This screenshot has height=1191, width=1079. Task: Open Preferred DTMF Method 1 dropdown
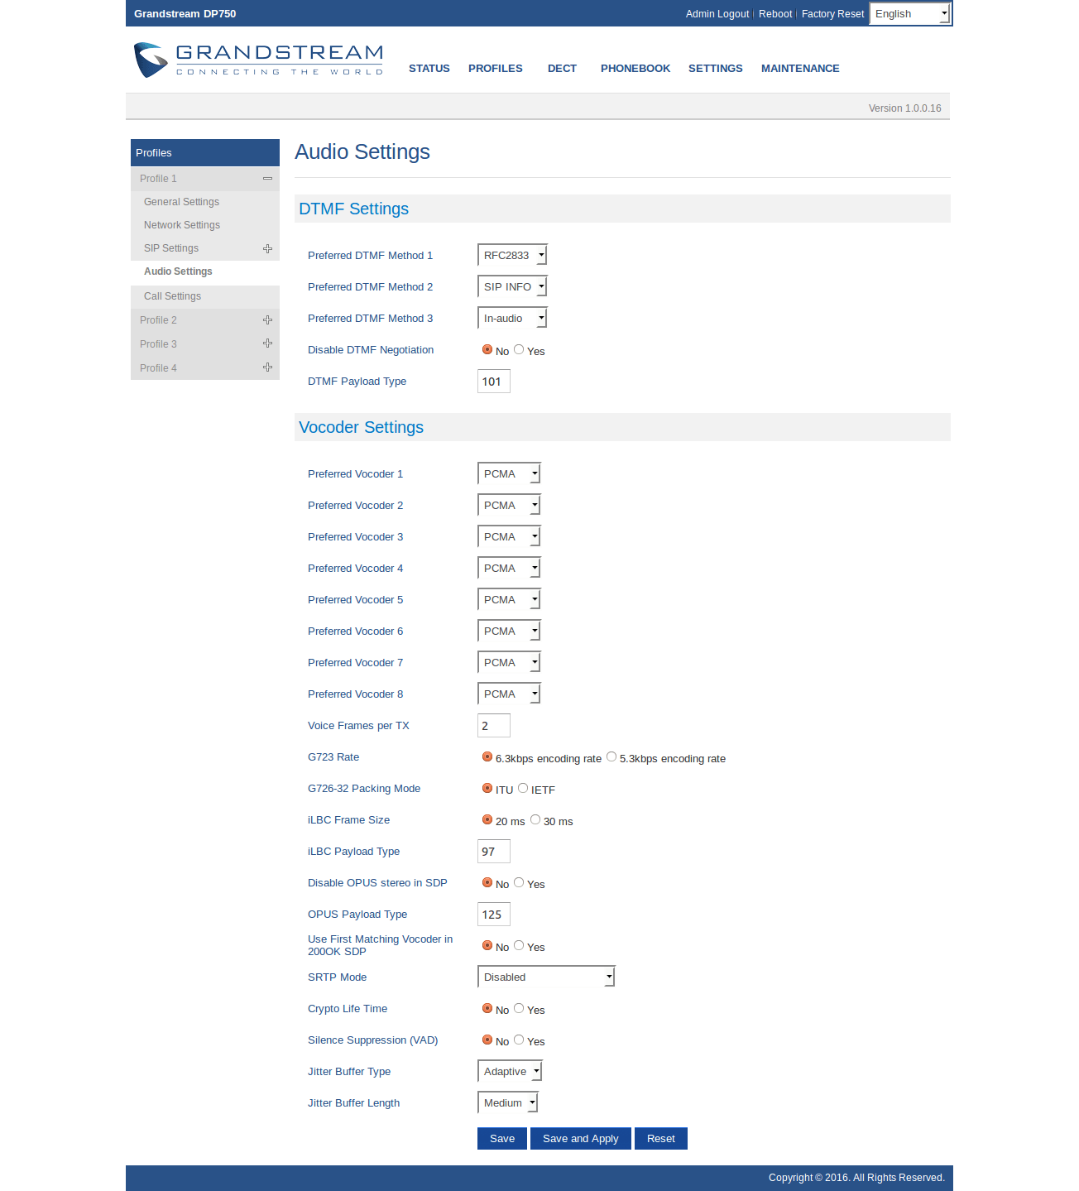coord(512,256)
